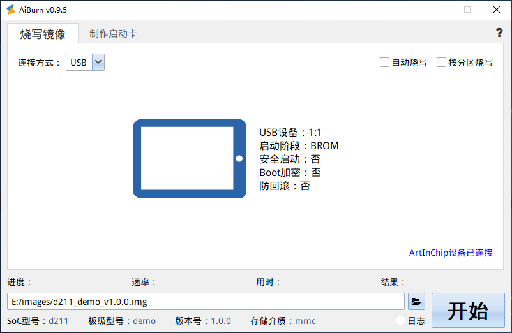
Task: Switch to the 制作启动卡 tab
Action: [x=113, y=34]
